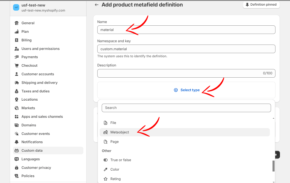Select the File type option
Screen dimensions: 290x183
point(113,123)
